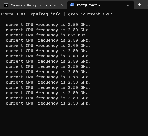Click the first 2.40 GHz frequency line
This screenshot has width=148, height=136.
[x=48, y=46]
